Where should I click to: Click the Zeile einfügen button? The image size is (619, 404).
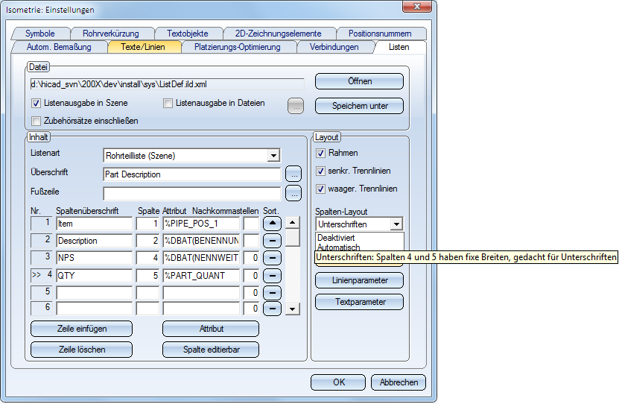point(81,329)
